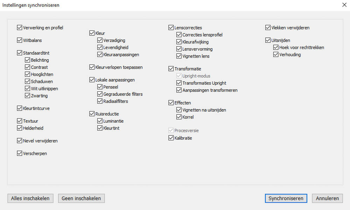The height and width of the screenshot is (210, 350).
Task: Disable the Kleurtintcurve option
Action: pyautogui.click(x=20, y=108)
